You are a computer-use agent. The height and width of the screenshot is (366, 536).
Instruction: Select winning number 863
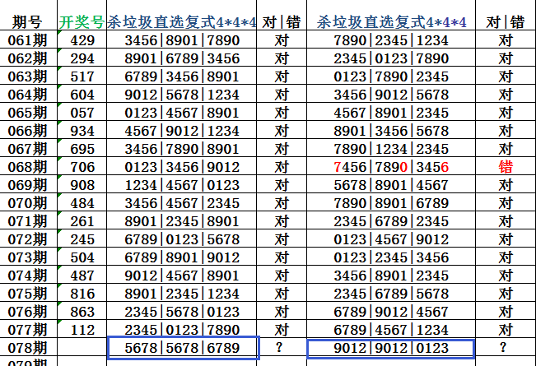(x=82, y=311)
